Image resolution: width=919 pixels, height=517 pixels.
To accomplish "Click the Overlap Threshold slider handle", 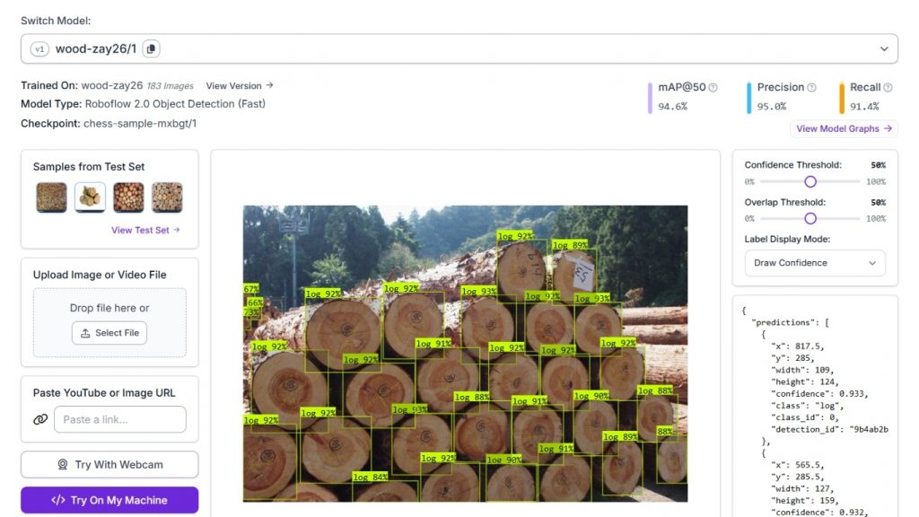I will point(810,219).
